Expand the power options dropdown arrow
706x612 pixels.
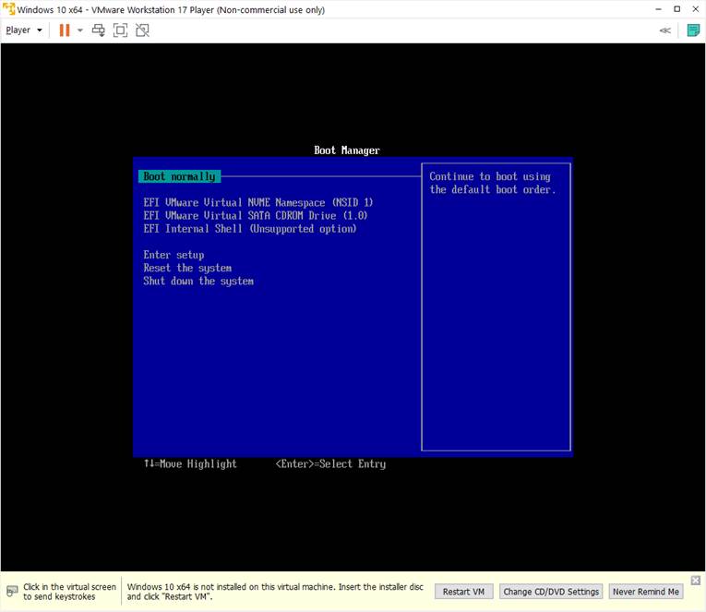tap(80, 30)
